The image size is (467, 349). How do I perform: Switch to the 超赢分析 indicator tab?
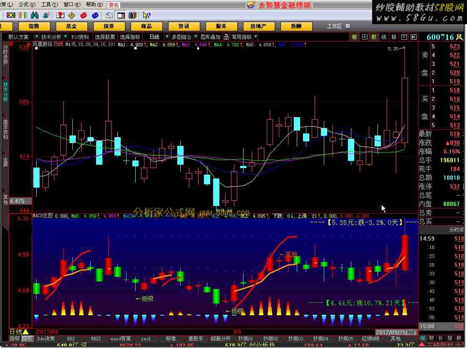pos(221,339)
